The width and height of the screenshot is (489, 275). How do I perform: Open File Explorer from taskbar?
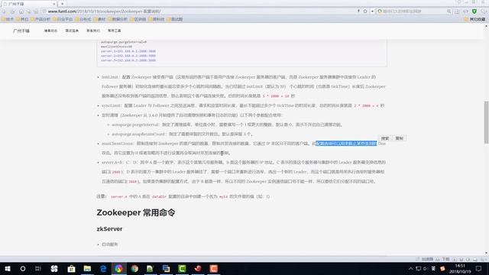pos(87,268)
